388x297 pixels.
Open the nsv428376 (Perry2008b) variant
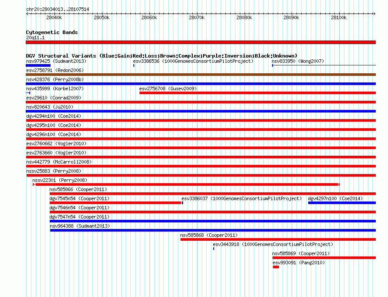pos(55,79)
